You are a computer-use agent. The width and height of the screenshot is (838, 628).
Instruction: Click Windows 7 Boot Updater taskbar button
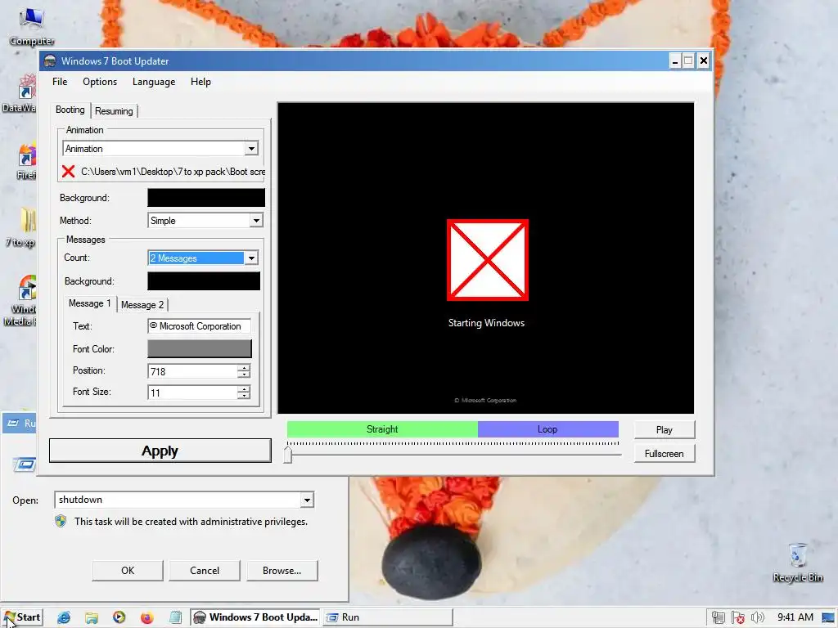[x=255, y=617]
